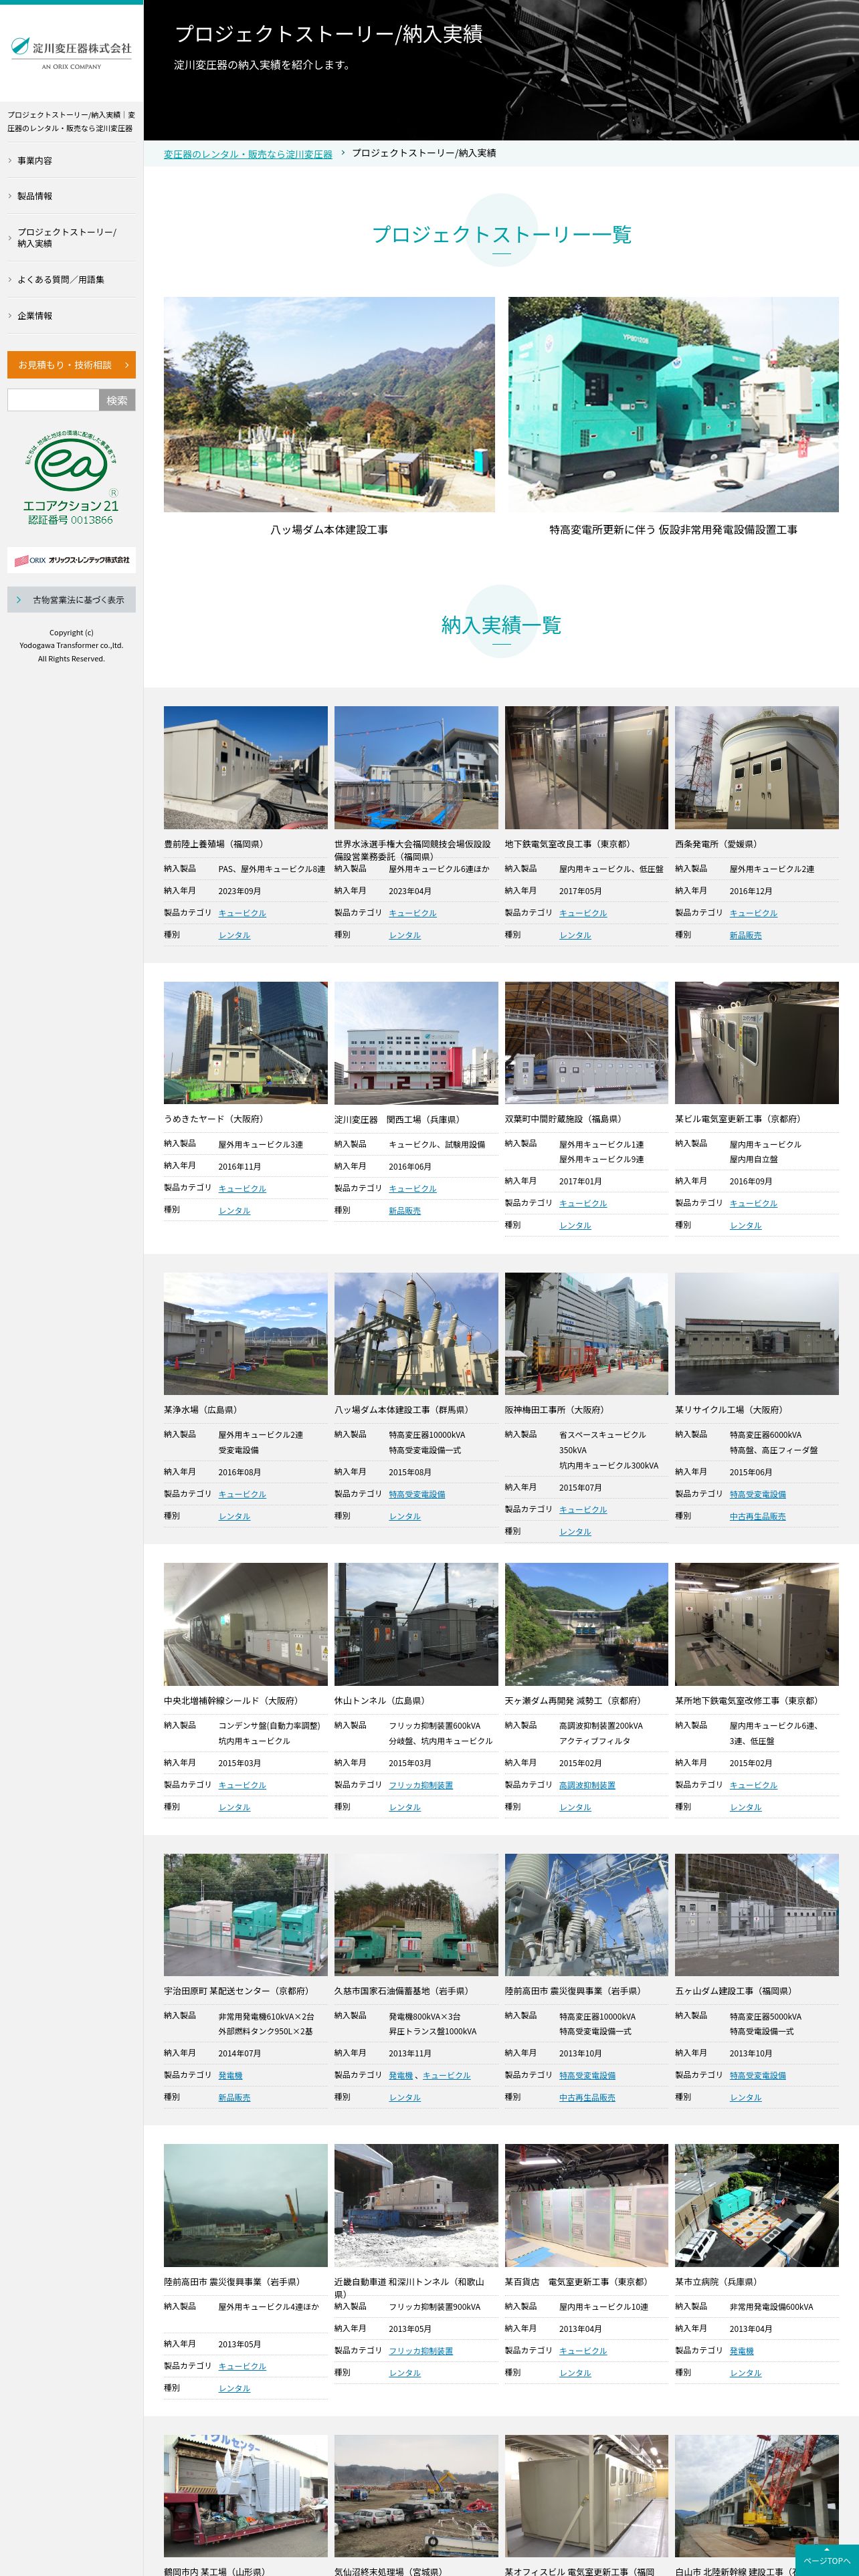Click the 淀川変圧器株式会社 logo
Image resolution: width=859 pixels, height=2576 pixels.
coord(71,52)
